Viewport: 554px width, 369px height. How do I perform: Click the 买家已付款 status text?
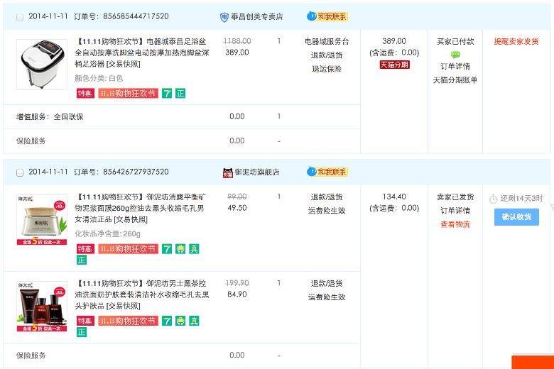tap(455, 41)
